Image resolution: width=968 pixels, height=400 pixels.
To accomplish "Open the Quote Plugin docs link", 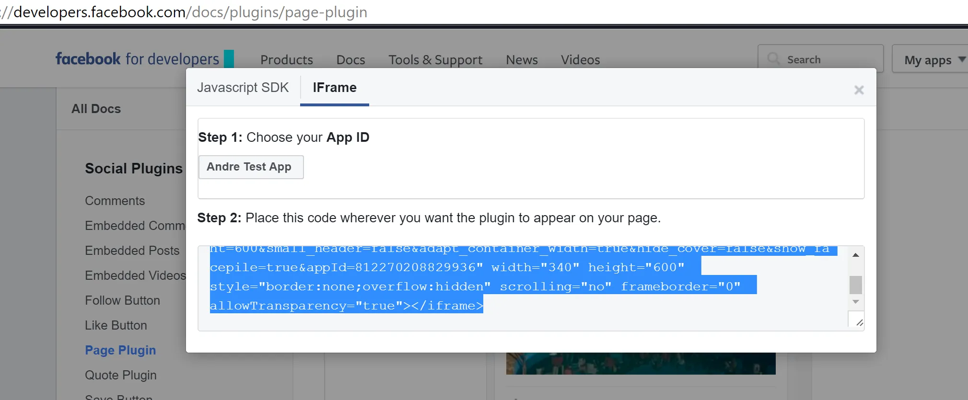I will [121, 375].
